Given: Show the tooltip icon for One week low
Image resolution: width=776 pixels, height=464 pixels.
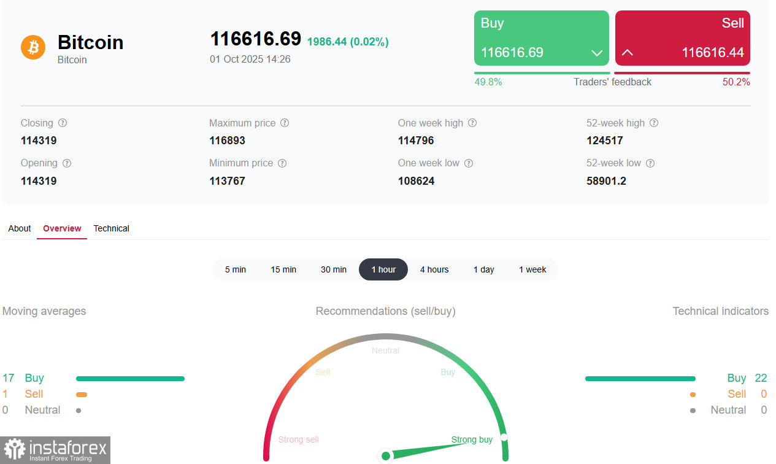Looking at the screenshot, I should 469,163.
